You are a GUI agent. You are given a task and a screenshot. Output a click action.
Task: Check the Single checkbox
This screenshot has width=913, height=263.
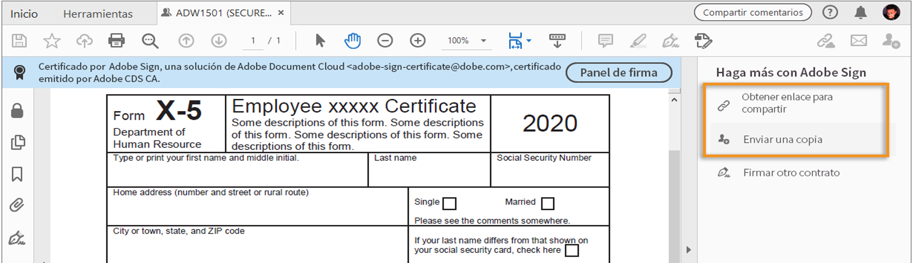450,203
